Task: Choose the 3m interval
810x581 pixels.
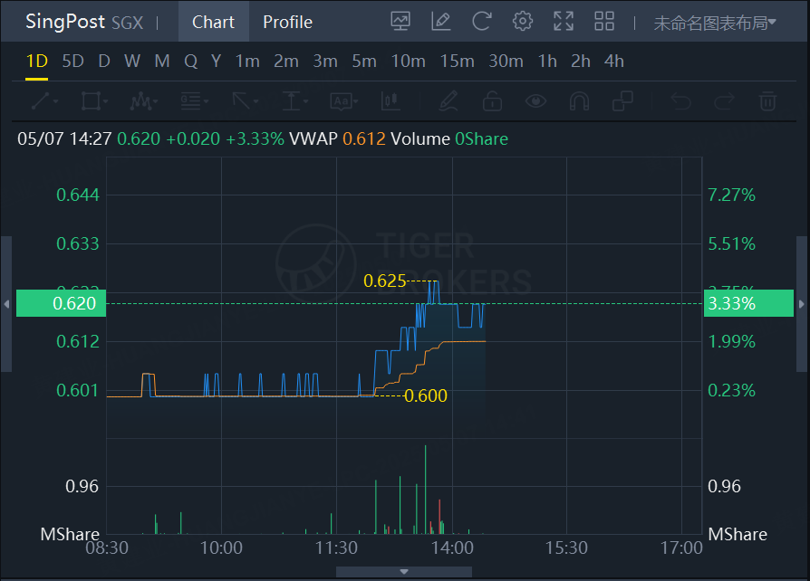Action: click(325, 62)
